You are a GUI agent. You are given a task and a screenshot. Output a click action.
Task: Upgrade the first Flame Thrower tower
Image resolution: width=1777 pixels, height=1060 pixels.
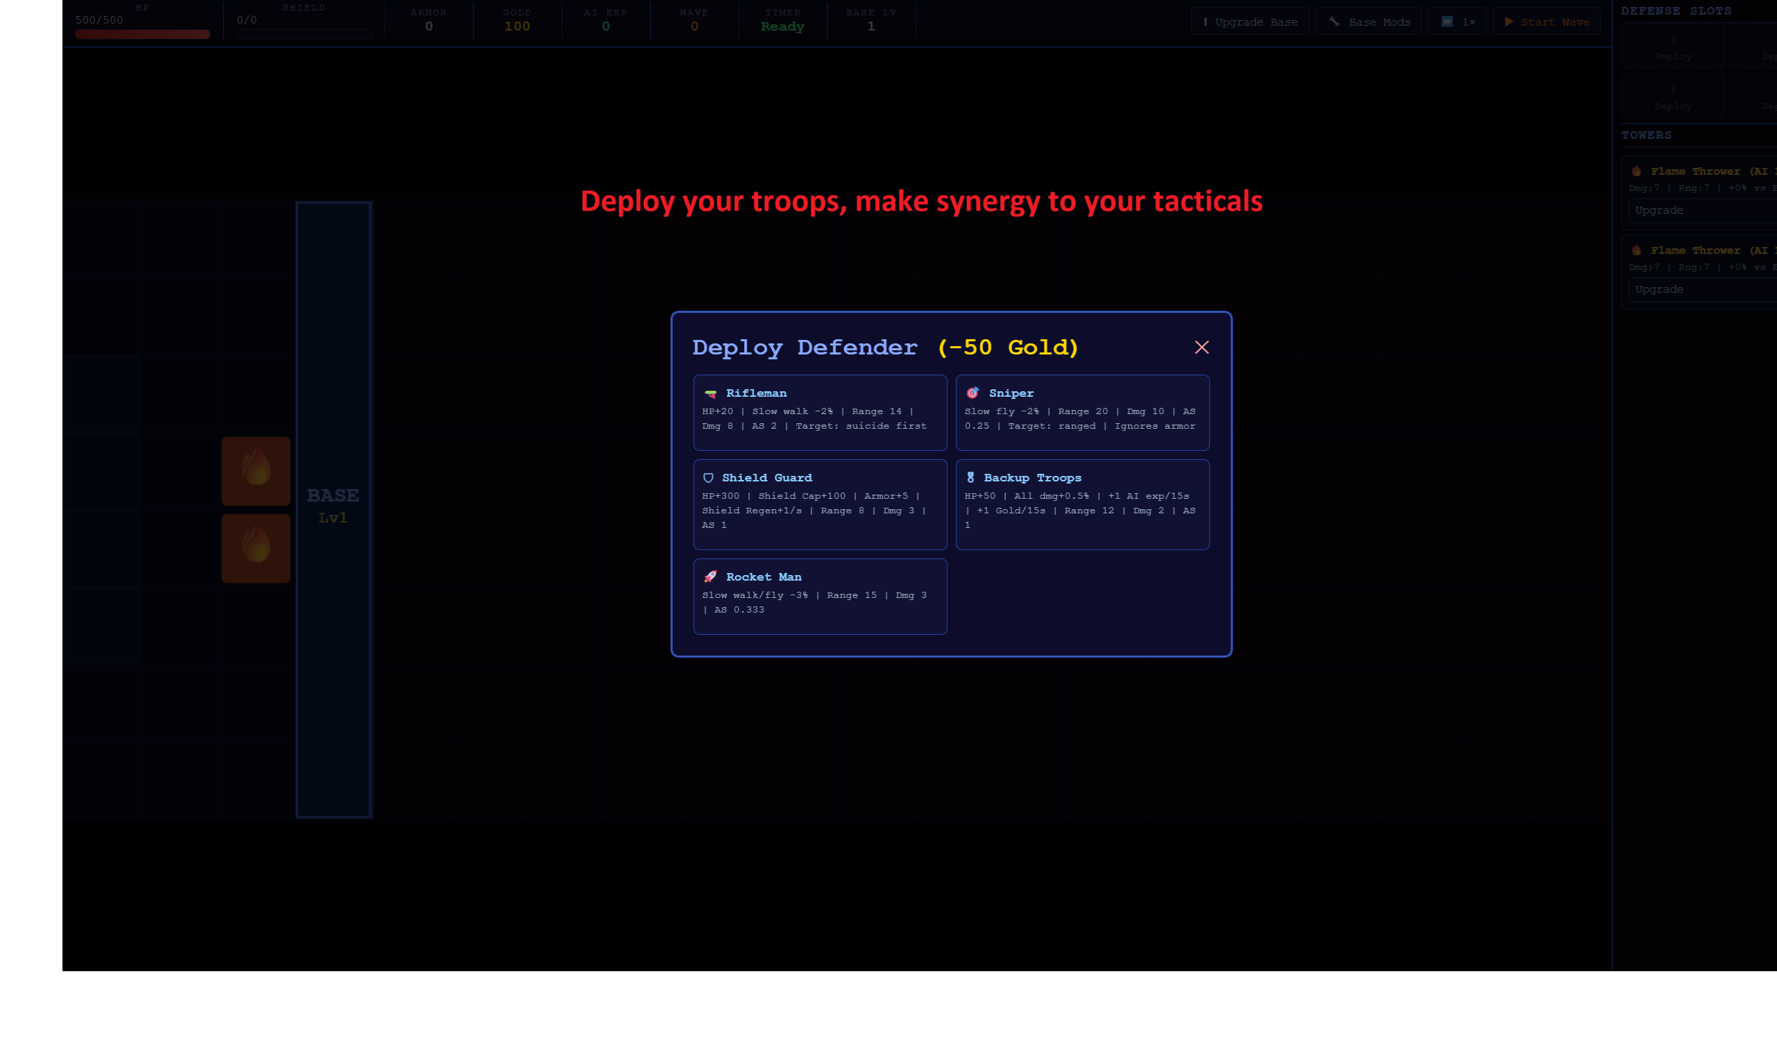click(1704, 211)
